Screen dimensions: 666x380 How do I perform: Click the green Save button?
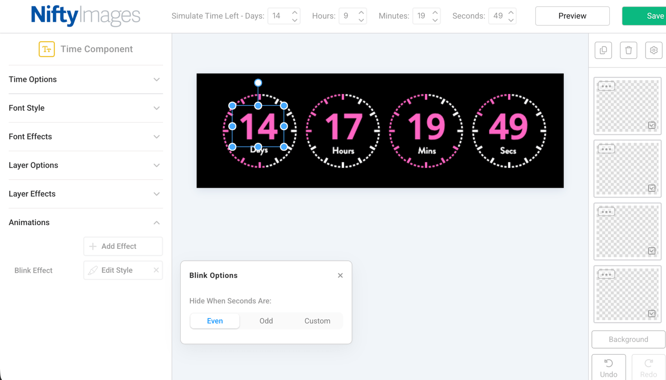pos(644,16)
